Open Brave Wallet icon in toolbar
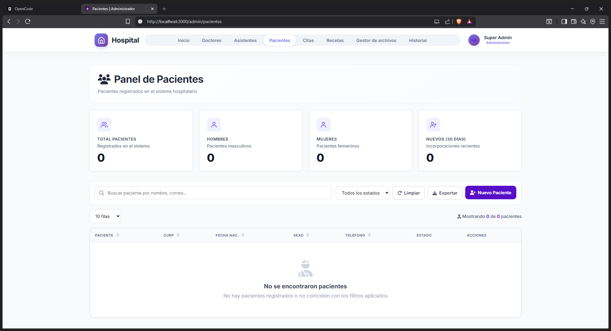The image size is (611, 331). pyautogui.click(x=574, y=21)
